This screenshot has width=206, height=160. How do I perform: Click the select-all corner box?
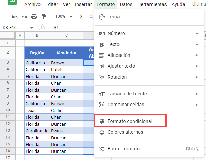(7, 35)
